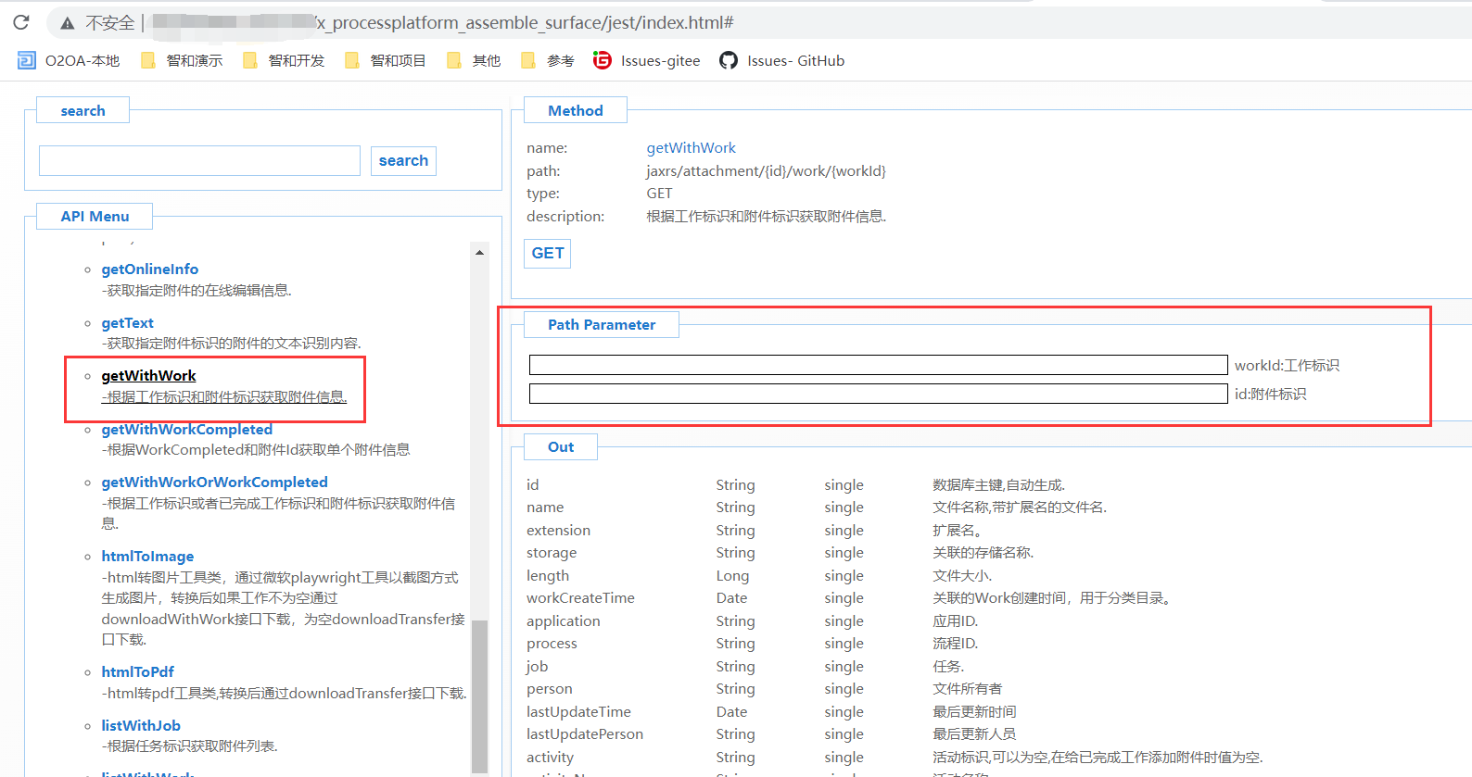The width and height of the screenshot is (1472, 777).
Task: Expand the 参考 bookmark folder
Action: tap(548, 61)
